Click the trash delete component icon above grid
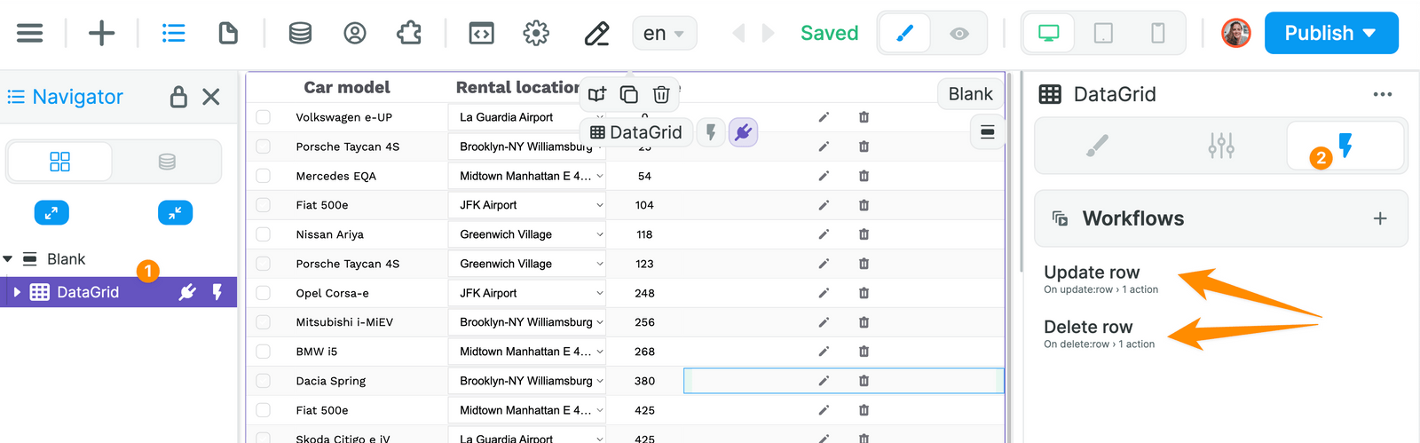This screenshot has height=443, width=1420. pos(661,94)
